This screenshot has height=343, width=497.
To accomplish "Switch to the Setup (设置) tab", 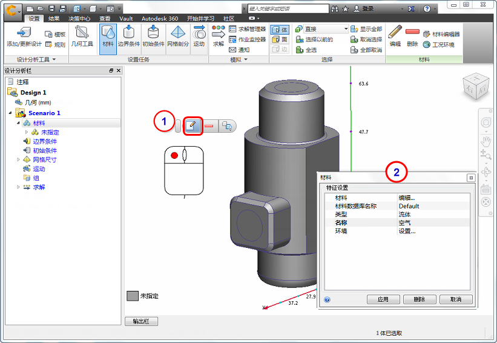I will coord(34,18).
